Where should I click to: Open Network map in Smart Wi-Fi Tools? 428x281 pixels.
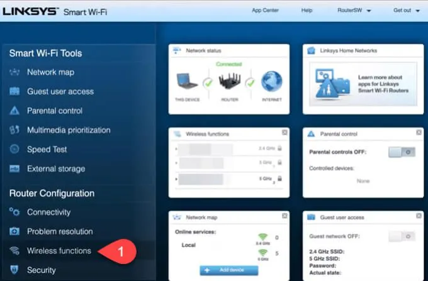[x=51, y=72]
